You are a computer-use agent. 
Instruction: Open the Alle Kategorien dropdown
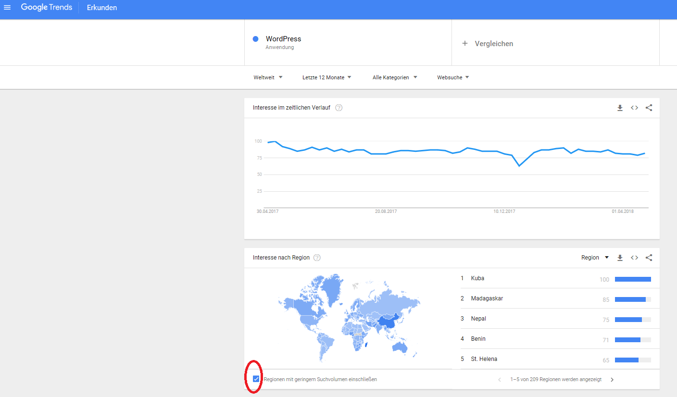click(395, 77)
